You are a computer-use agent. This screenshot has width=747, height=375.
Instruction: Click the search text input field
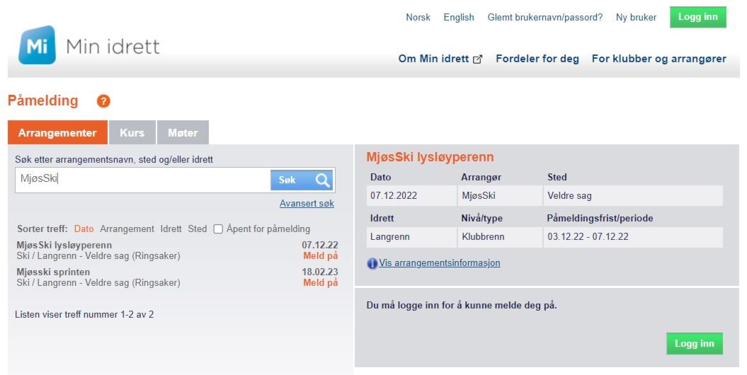tap(142, 180)
